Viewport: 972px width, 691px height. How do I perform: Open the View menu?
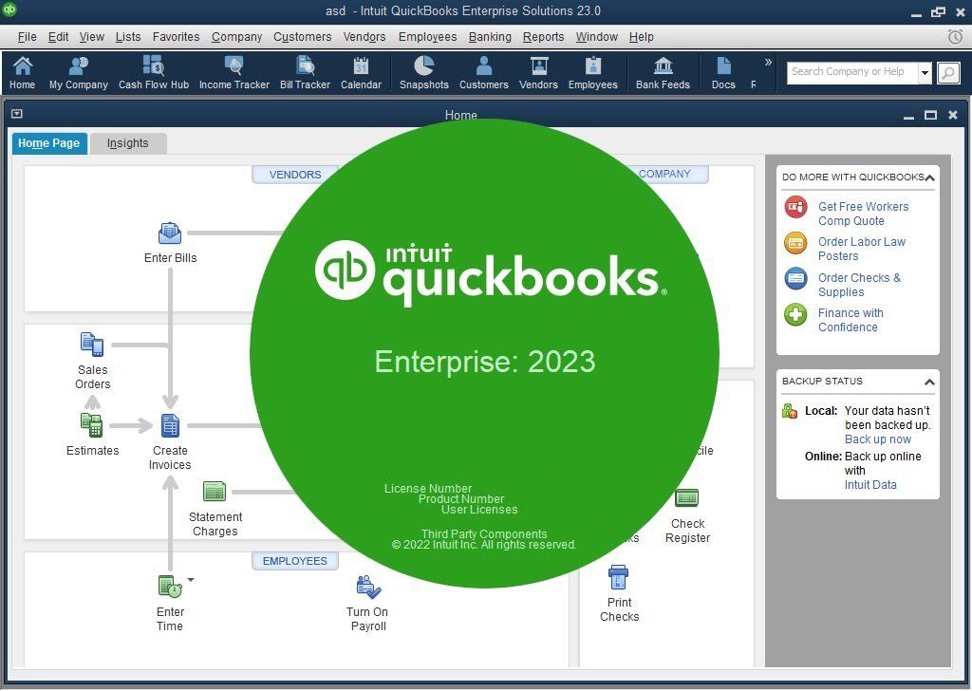91,37
